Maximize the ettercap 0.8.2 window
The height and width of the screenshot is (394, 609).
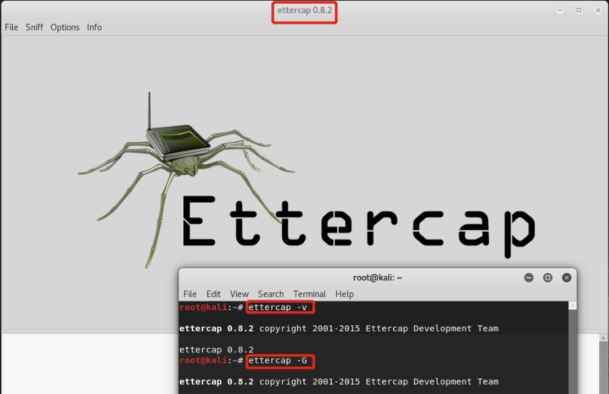click(x=579, y=10)
